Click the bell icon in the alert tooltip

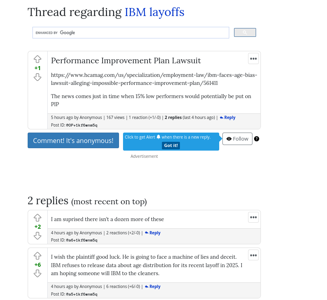(x=158, y=137)
